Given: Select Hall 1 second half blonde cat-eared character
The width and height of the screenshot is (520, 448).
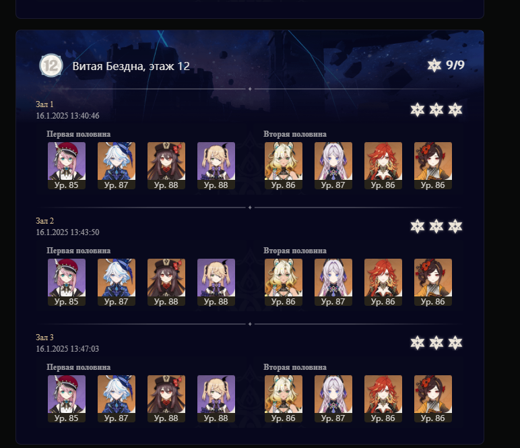Looking at the screenshot, I should [284, 166].
